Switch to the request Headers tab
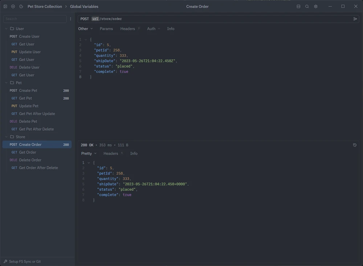The width and height of the screenshot is (363, 266). pos(130,29)
